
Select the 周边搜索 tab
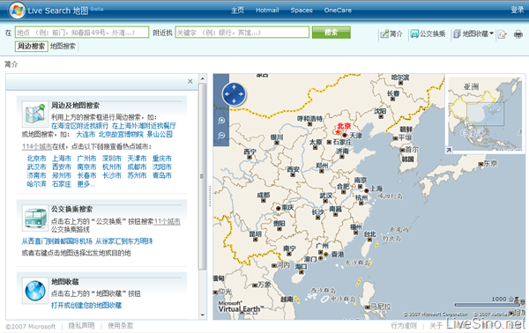[31, 46]
